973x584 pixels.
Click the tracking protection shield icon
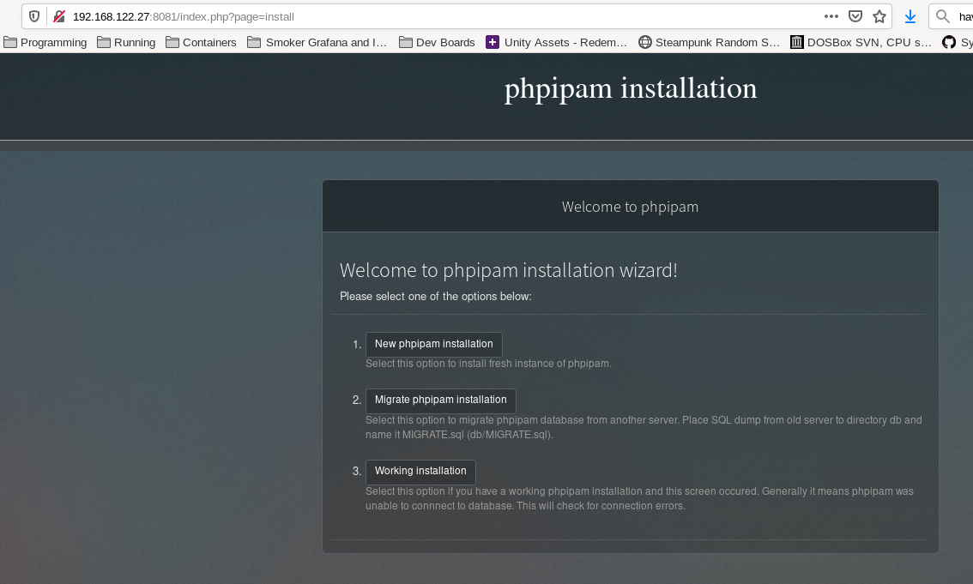click(34, 17)
